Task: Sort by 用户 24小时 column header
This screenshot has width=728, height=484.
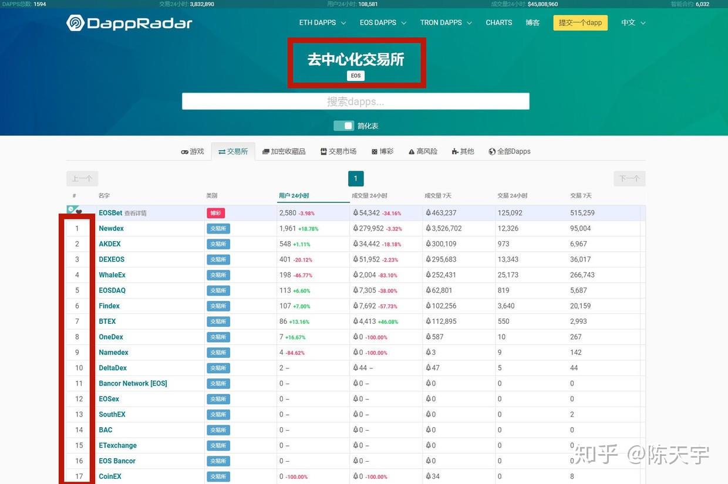Action: [294, 195]
